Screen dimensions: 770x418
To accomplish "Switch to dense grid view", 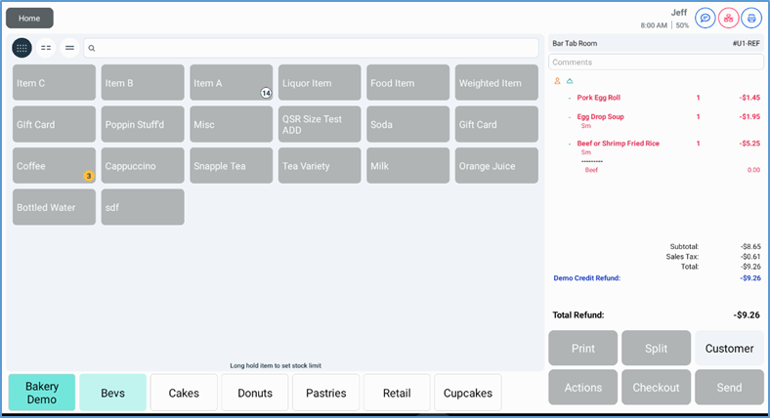I will pyautogui.click(x=21, y=47).
